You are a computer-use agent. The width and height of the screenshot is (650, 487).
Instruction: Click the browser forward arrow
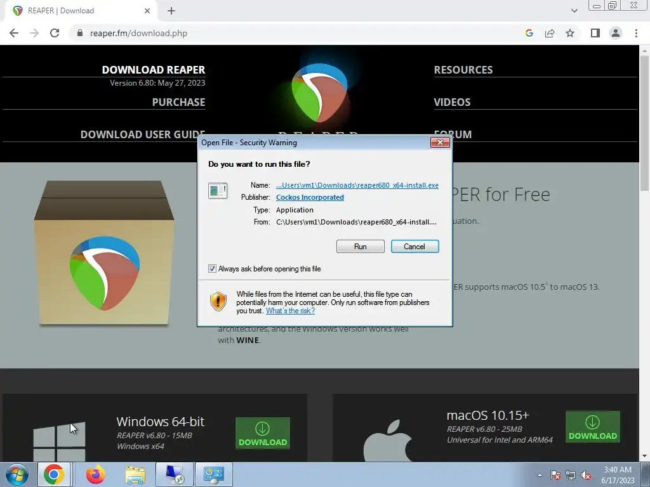34,33
